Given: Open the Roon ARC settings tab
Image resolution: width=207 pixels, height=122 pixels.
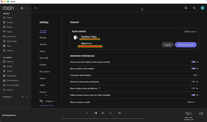Looking at the screenshot, I should (44, 58).
